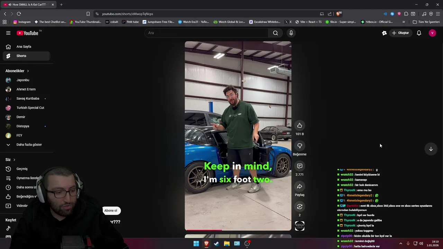Open Windows Start menu
This screenshot has height=249, width=443.
(196, 243)
